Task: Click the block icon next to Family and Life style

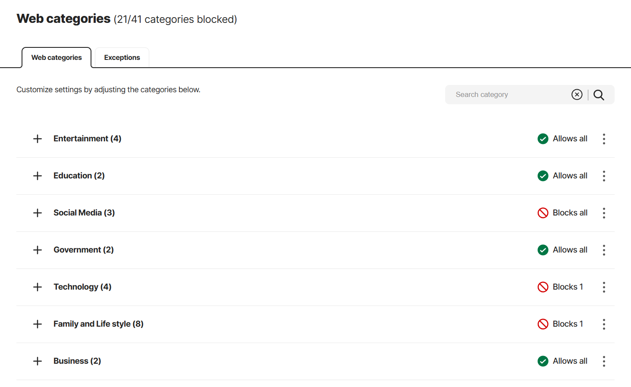Action: click(x=543, y=324)
